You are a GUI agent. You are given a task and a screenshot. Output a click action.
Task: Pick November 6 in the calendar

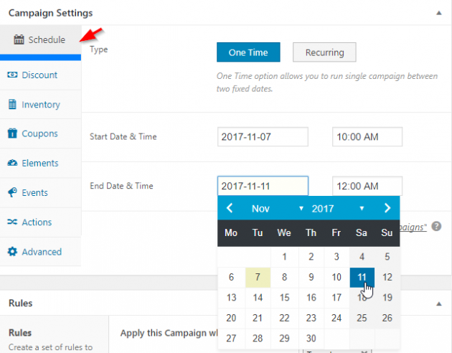pos(231,277)
